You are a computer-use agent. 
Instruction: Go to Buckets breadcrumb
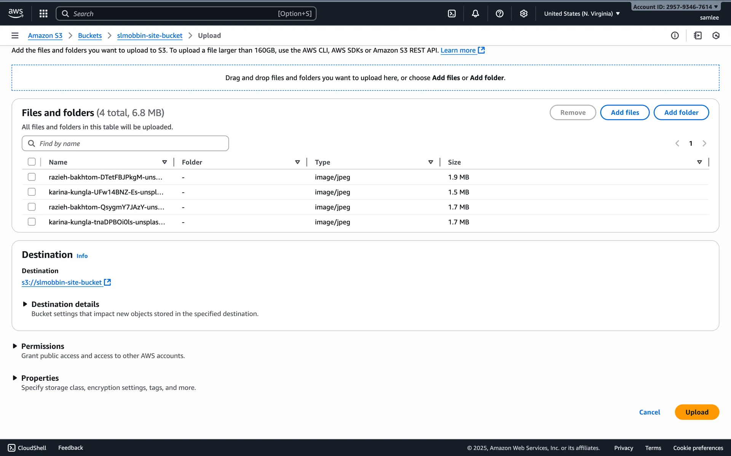pos(90,35)
